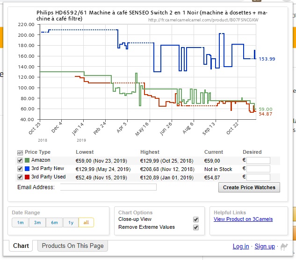
Task: Toggle the 3rd Party Used checkbox
Action: tap(20, 177)
